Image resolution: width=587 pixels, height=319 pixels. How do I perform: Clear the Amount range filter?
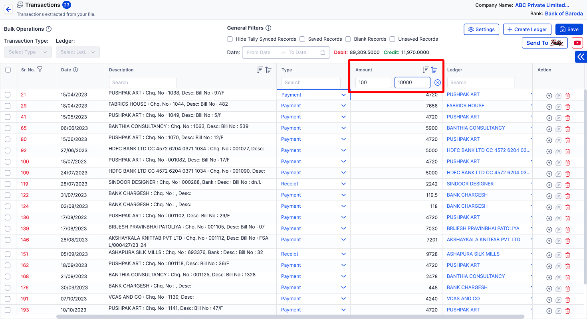pos(438,83)
